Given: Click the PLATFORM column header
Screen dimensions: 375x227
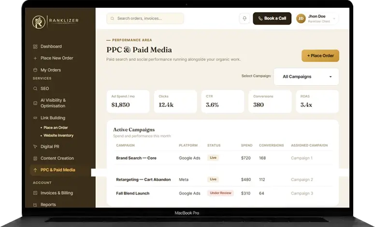Looking at the screenshot, I should pyautogui.click(x=188, y=145).
